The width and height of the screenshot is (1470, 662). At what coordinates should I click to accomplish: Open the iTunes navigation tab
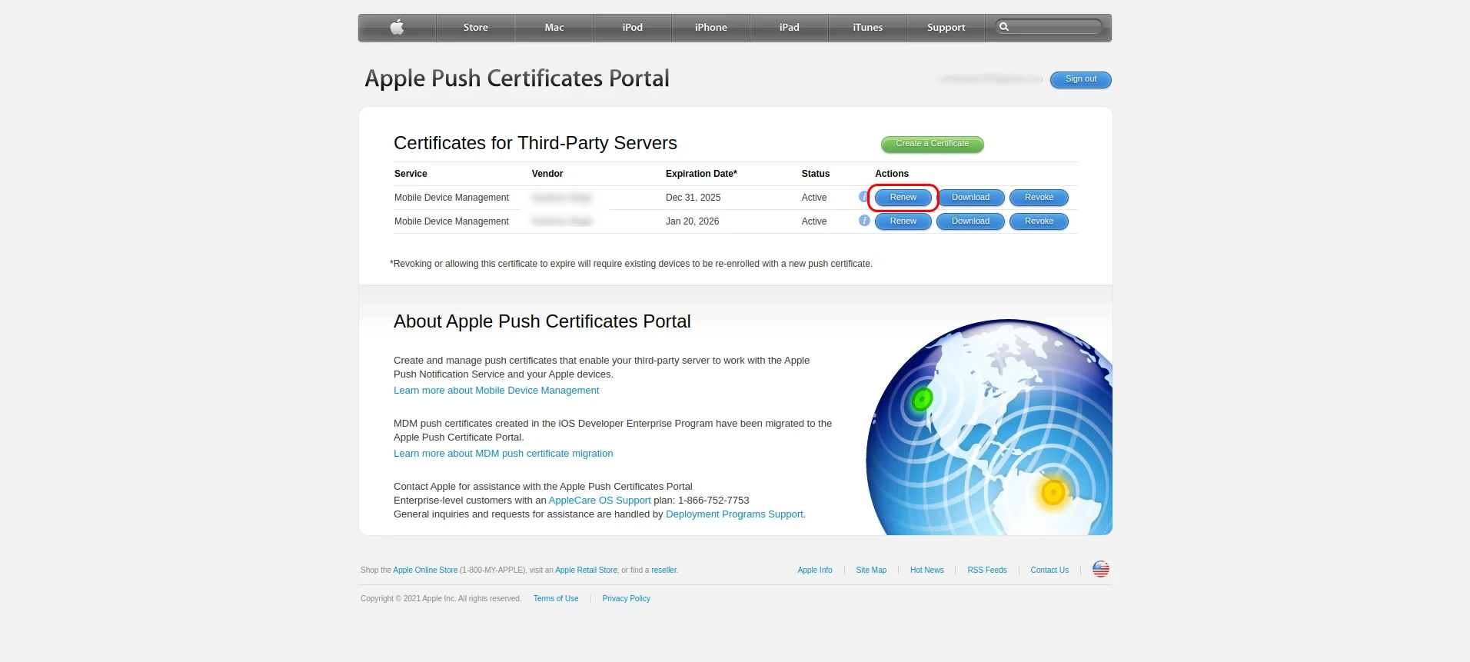click(867, 28)
